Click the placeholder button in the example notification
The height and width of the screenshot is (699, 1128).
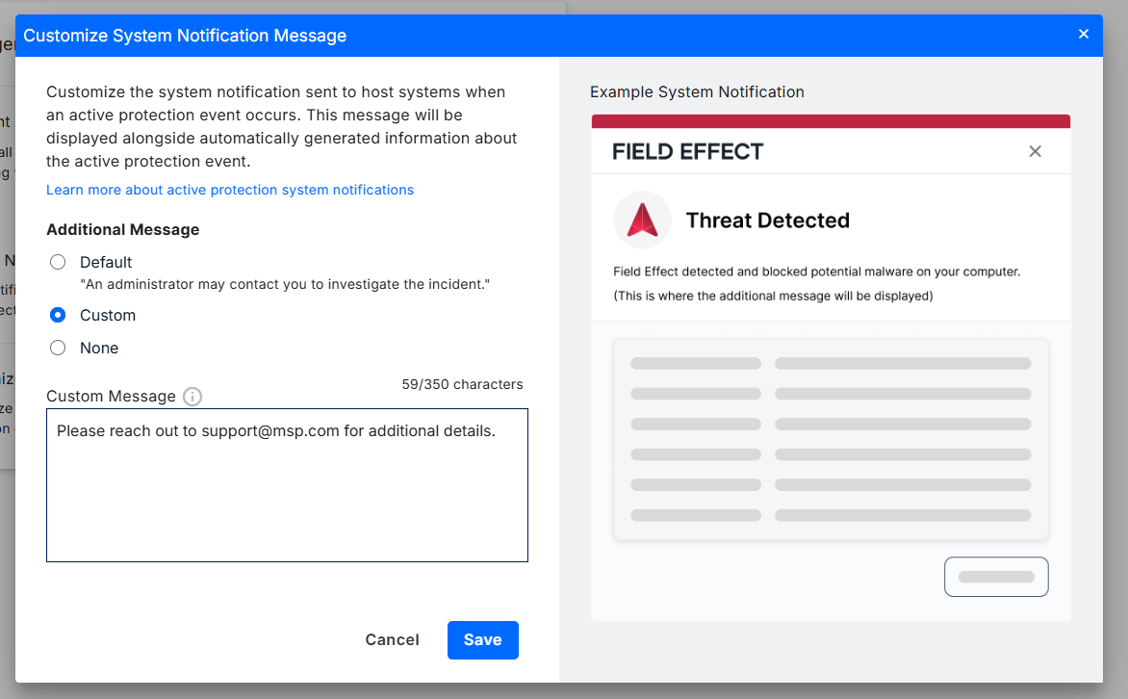coord(995,577)
